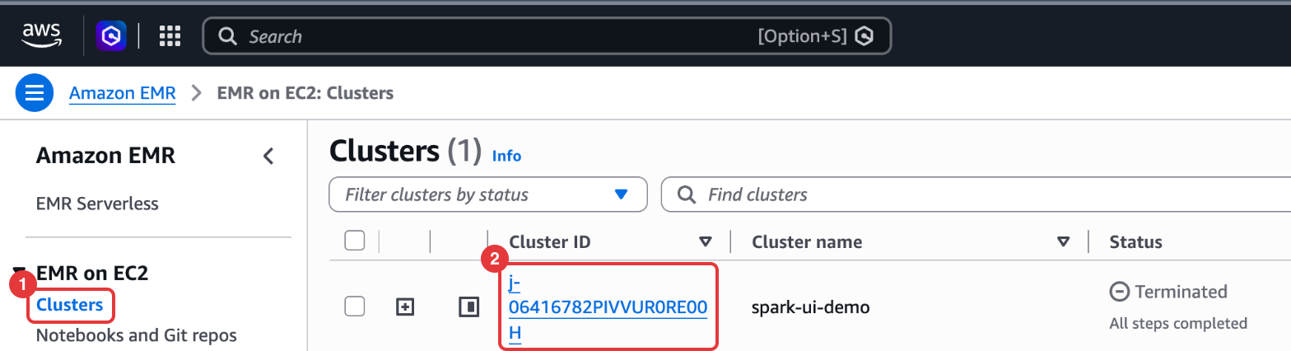
Task: Open the AWS services grid menu
Action: pos(170,36)
